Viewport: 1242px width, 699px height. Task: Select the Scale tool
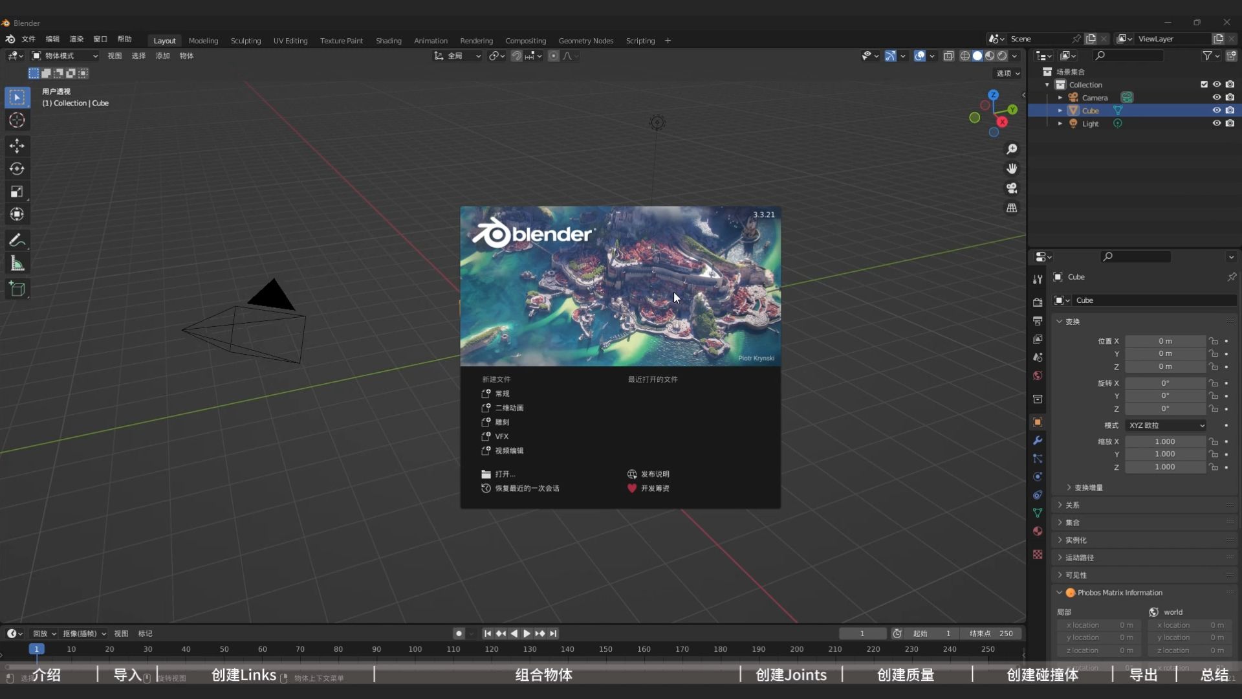(x=17, y=192)
